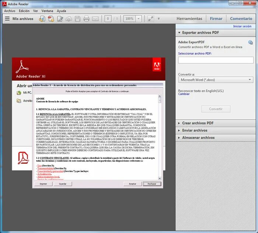Expand the Crear archivos PDF section
The width and height of the screenshot is (258, 233).
[179, 123]
